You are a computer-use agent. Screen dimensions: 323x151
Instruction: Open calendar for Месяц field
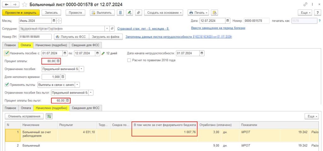point(54,21)
